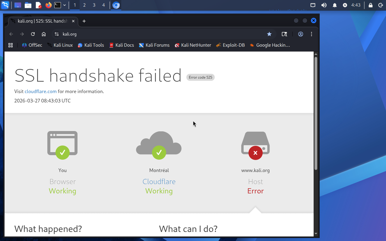Open the tab search icon

click(x=284, y=34)
